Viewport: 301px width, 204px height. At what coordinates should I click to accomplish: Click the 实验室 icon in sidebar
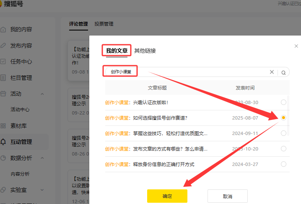click(3, 190)
